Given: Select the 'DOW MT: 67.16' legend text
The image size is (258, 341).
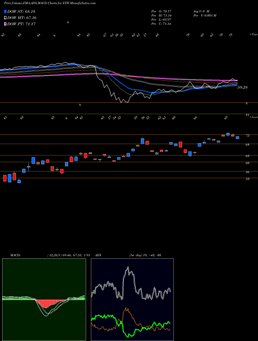Looking at the screenshot, I should pyautogui.click(x=22, y=18).
